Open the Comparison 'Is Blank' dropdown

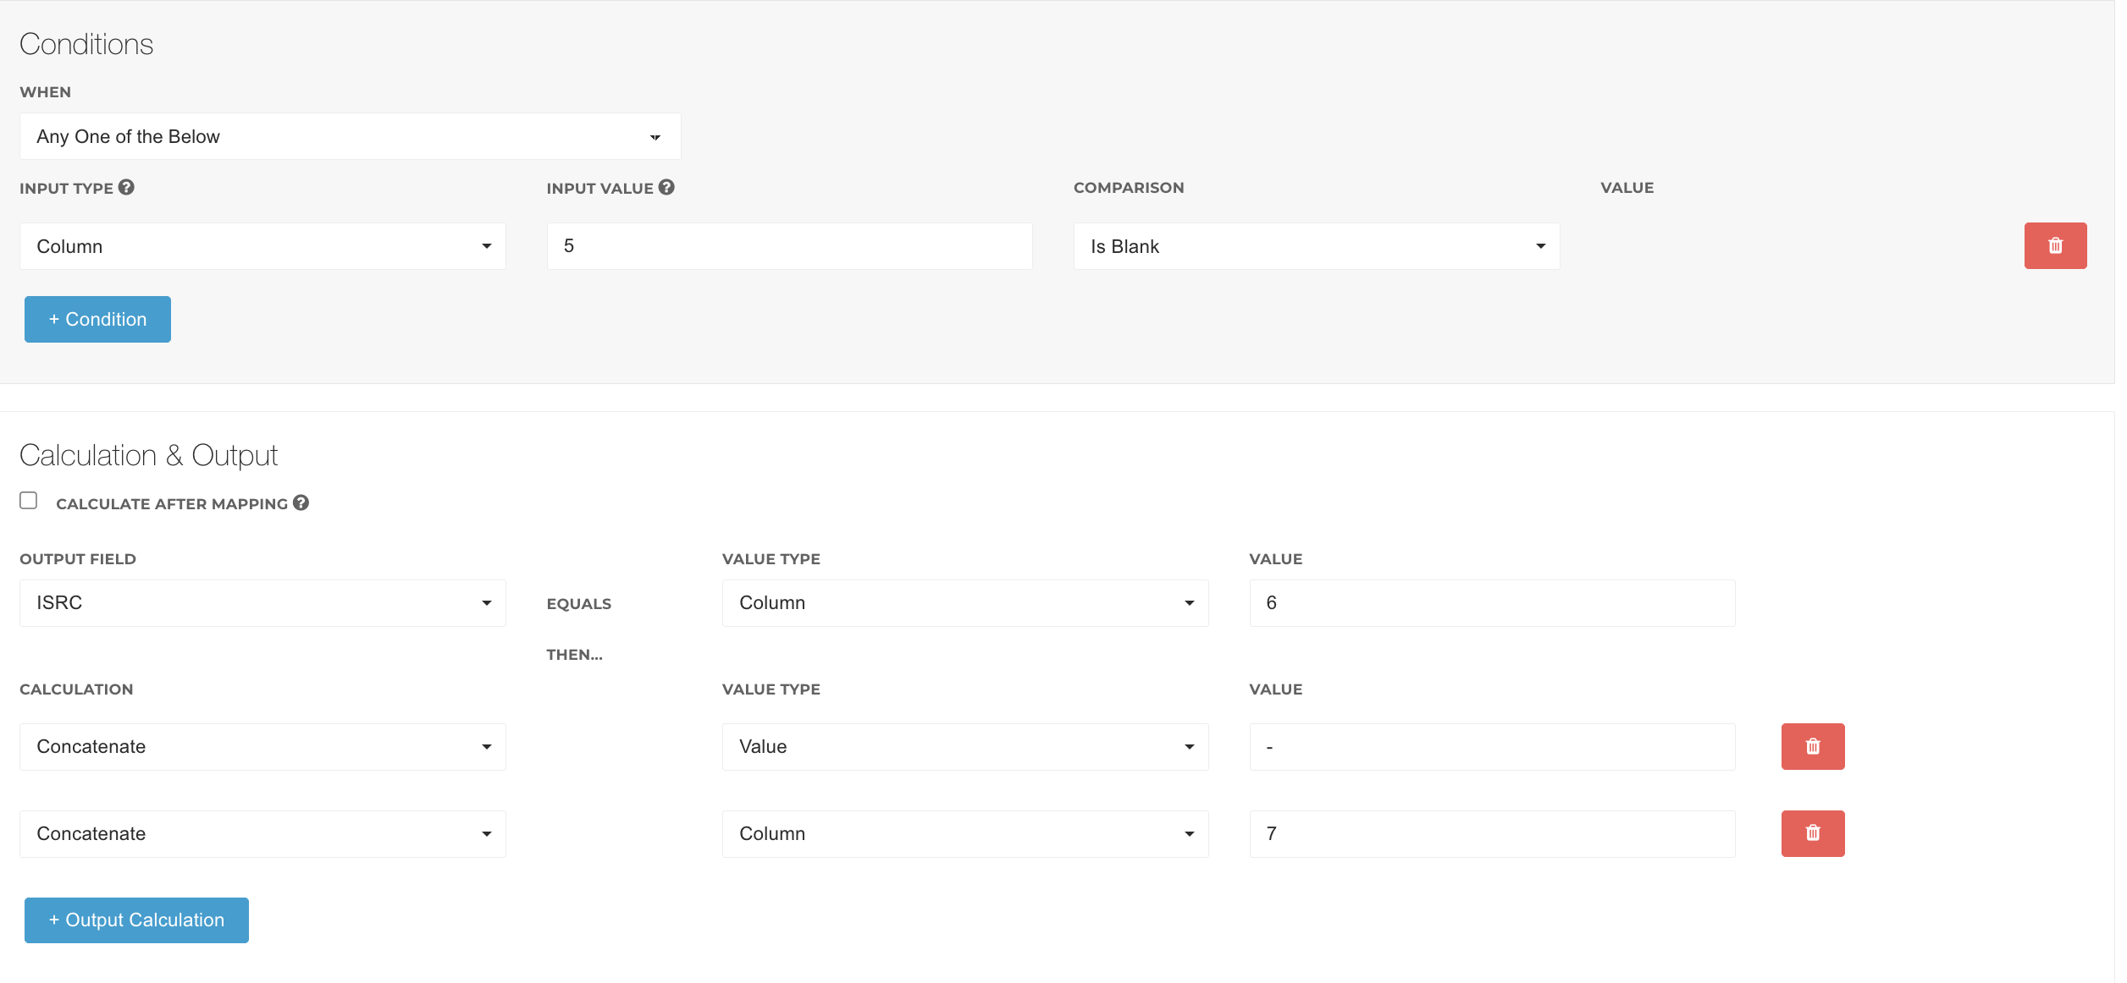coord(1316,246)
